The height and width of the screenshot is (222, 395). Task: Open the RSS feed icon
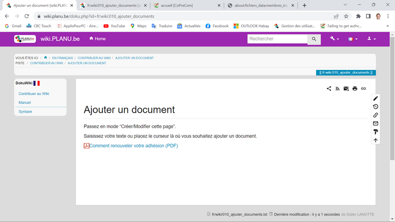[x=337, y=89]
